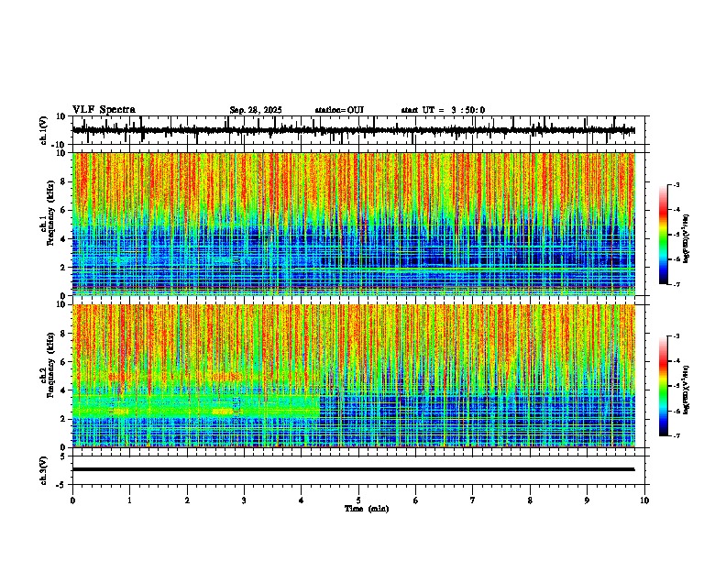Click the ch.2 frequency axis tick "8"
The width and height of the screenshot is (726, 561).
click(x=65, y=334)
